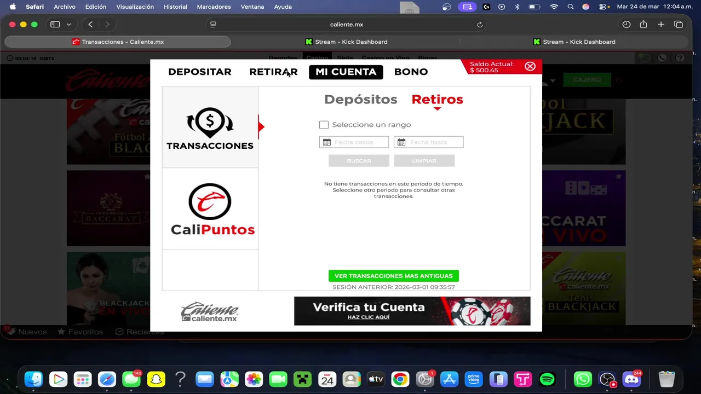Open battery status in menu bar
Viewport: 701px width, 394px height.
[x=534, y=7]
